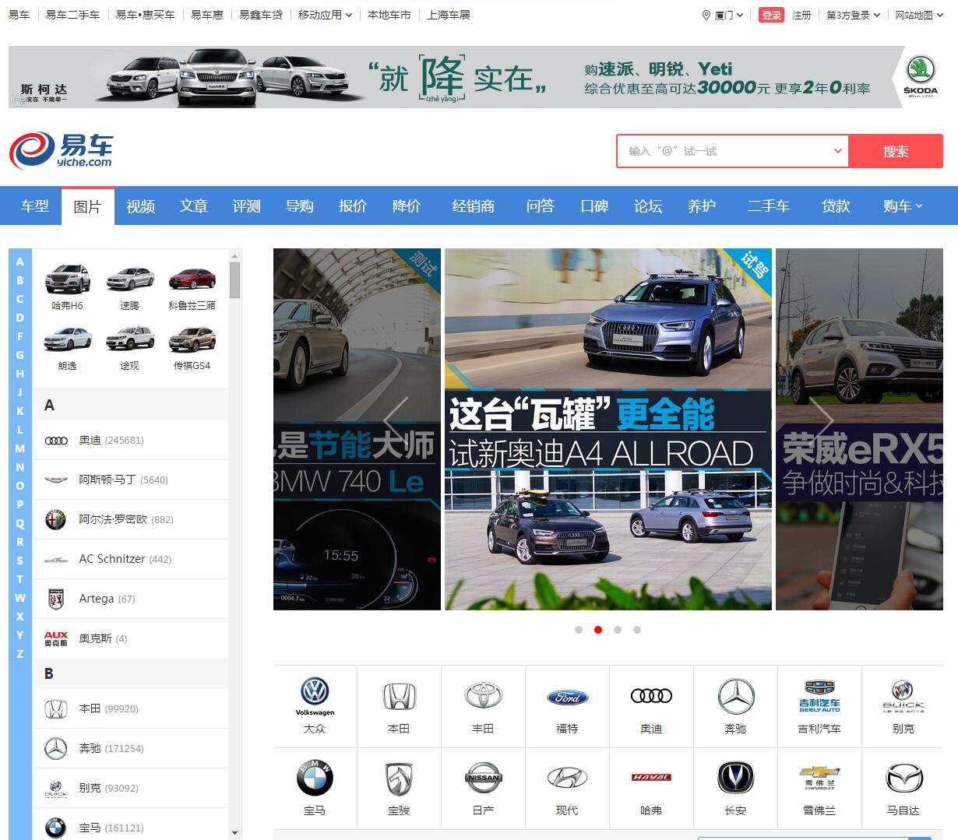The width and height of the screenshot is (958, 840).
Task: Open the Haval logo tile
Action: point(651,788)
